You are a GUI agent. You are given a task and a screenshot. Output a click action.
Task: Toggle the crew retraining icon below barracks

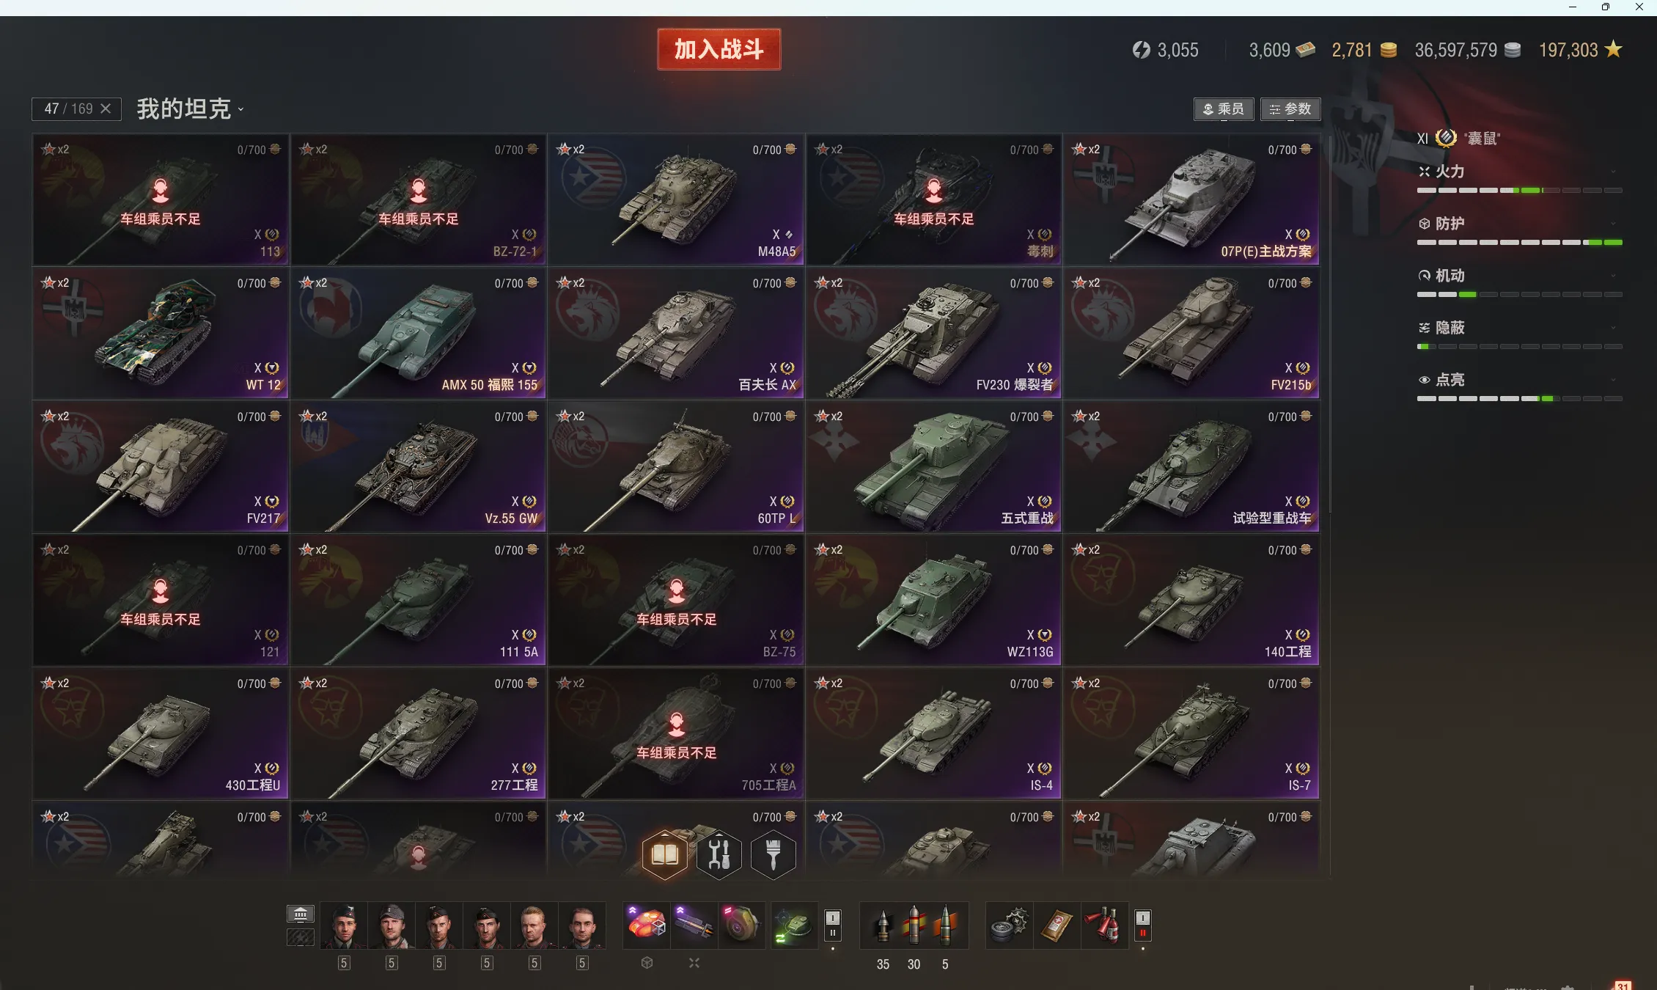[x=300, y=937]
